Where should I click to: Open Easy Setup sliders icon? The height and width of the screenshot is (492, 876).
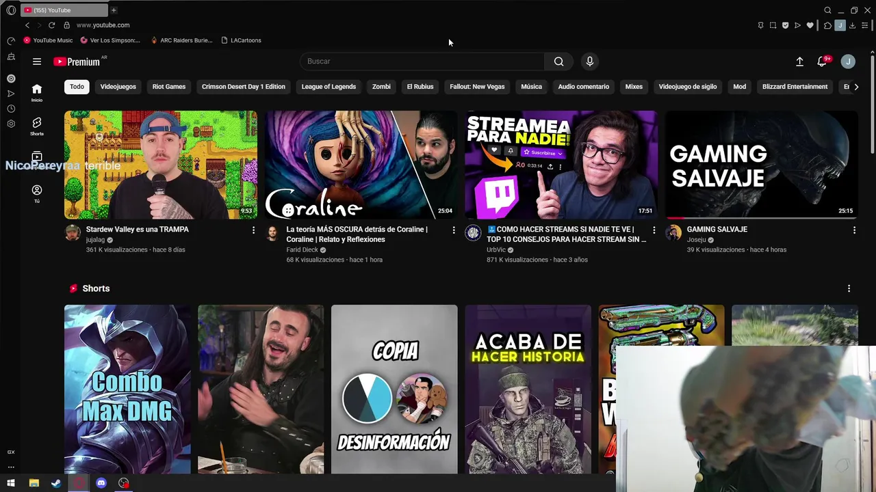[x=865, y=25]
